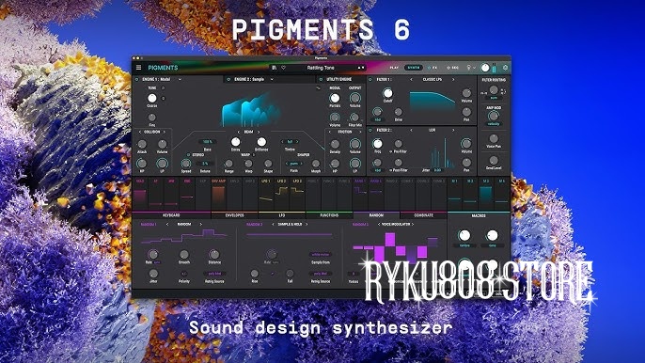Toggle Utility Engine power button
Viewport: 645px width, 363px height.
pos(321,79)
